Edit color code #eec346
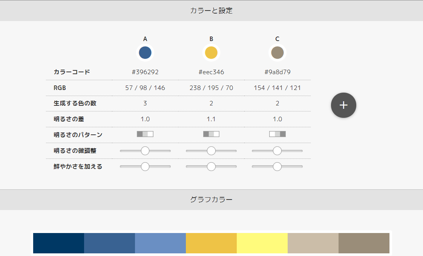The height and width of the screenshot is (256, 423). click(x=211, y=72)
